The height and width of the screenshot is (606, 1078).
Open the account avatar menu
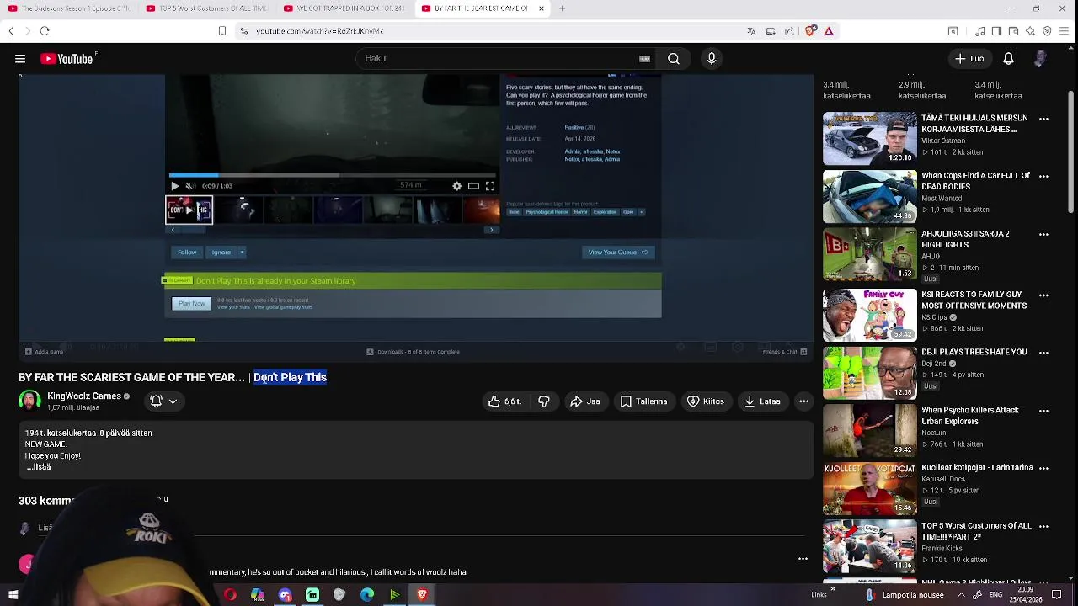[1041, 59]
